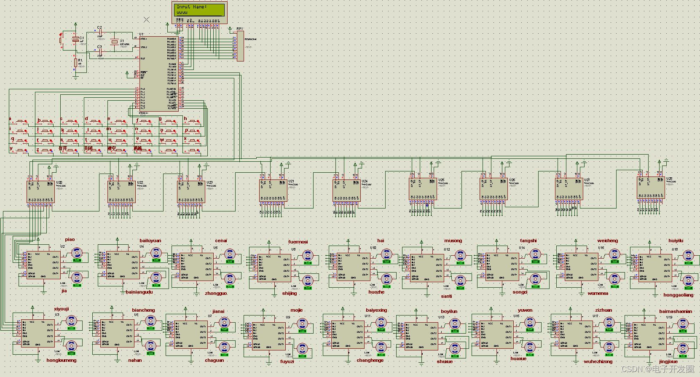Viewport: 700px width, 377px height.
Task: Click the 'honggaoliang' label text
Action: 679,295
